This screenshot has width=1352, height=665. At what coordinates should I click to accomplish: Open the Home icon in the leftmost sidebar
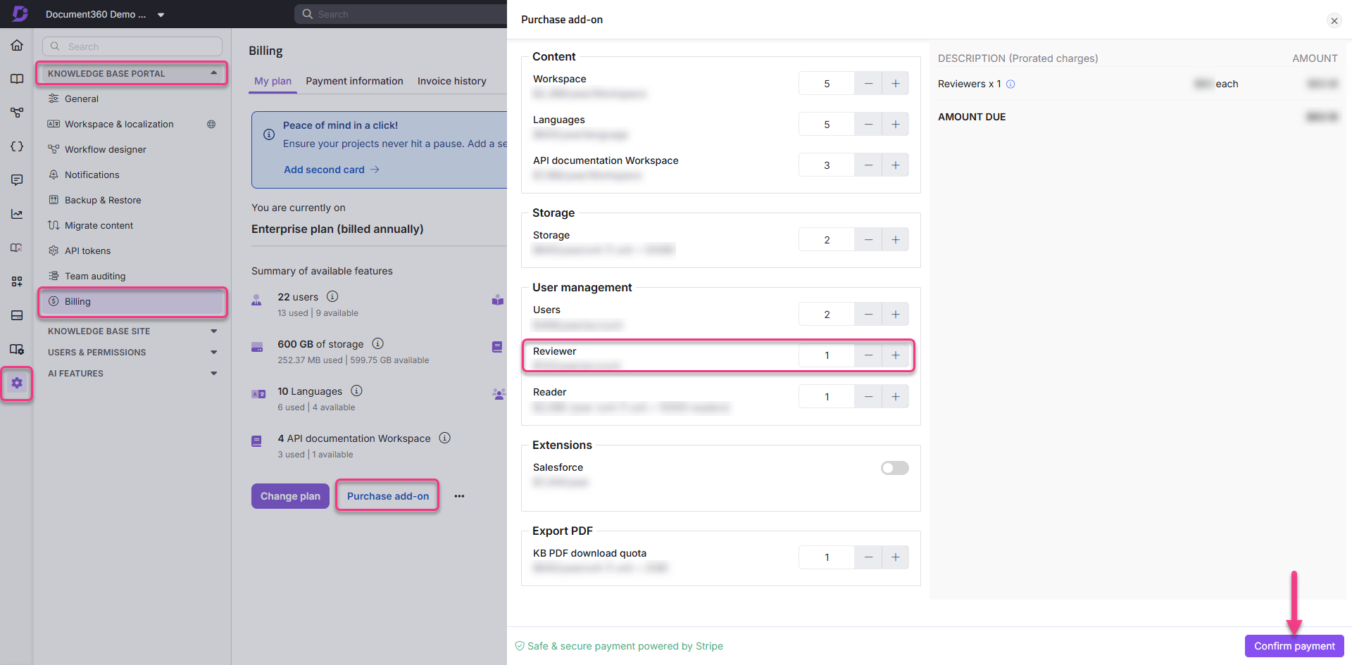click(17, 44)
